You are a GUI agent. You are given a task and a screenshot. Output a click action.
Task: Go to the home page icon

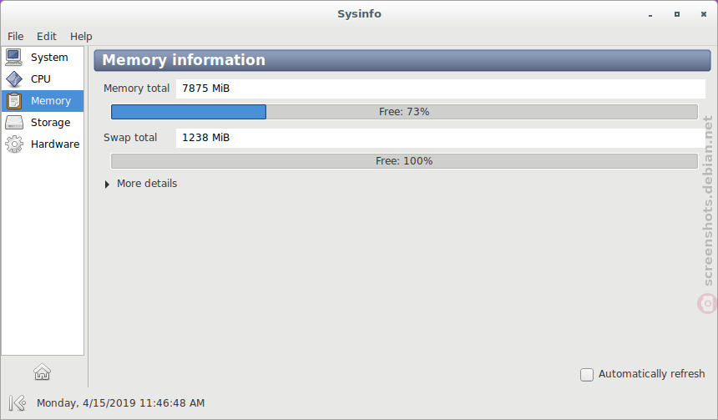tap(42, 372)
